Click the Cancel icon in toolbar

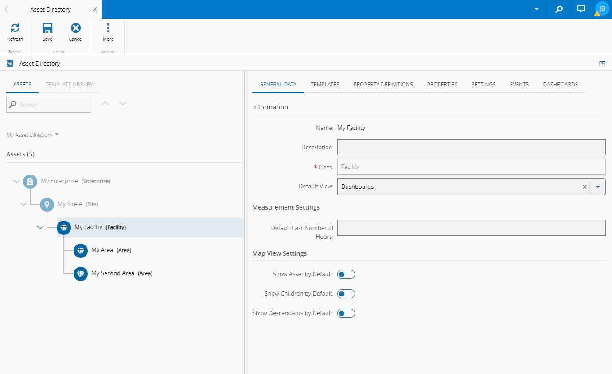click(76, 28)
